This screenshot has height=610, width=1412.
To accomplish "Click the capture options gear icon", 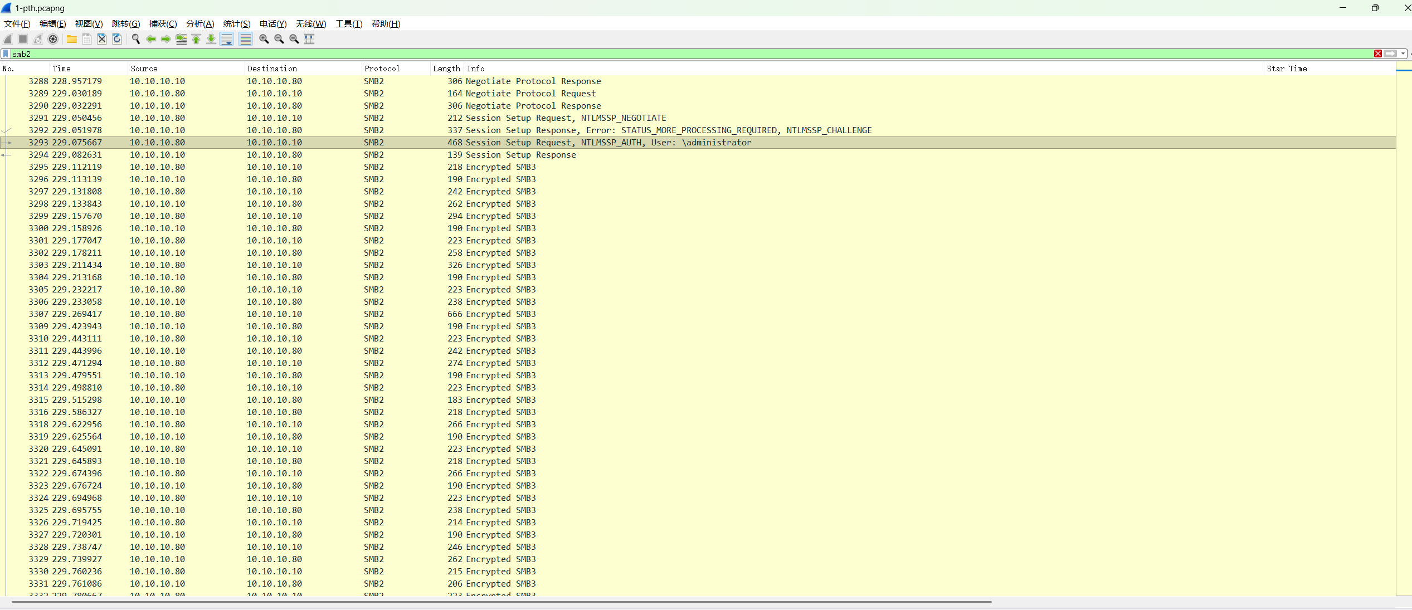I will [x=53, y=39].
